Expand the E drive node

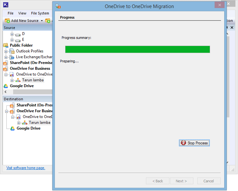click(12, 40)
